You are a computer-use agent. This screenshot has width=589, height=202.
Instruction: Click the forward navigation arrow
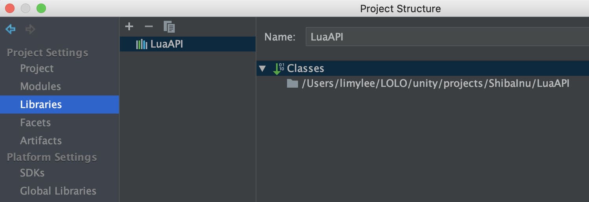(x=30, y=29)
